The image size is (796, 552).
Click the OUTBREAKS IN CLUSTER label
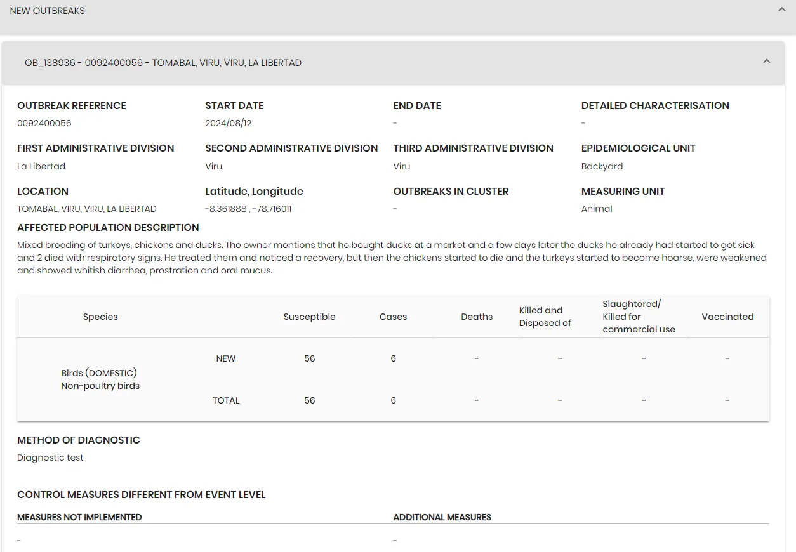(451, 192)
